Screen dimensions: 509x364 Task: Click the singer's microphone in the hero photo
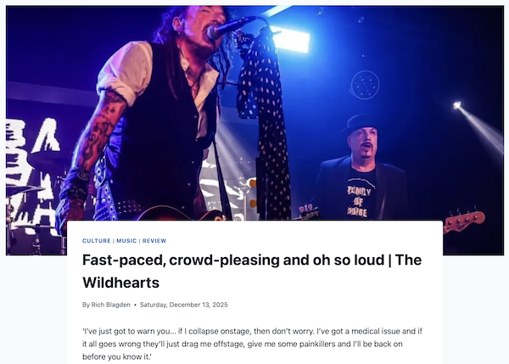click(229, 26)
